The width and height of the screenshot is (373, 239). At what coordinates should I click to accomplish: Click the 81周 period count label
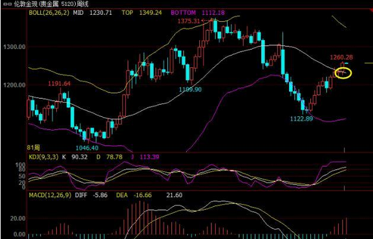[x=34, y=148]
